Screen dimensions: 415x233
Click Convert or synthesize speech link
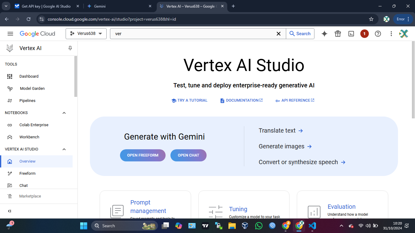[x=302, y=162]
